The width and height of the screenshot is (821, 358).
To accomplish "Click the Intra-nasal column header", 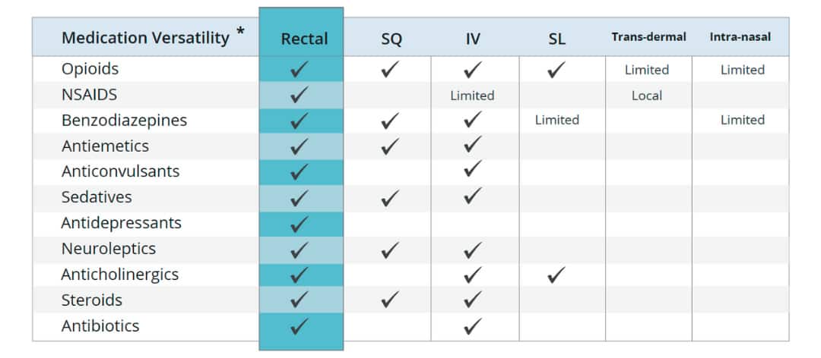I will click(740, 36).
